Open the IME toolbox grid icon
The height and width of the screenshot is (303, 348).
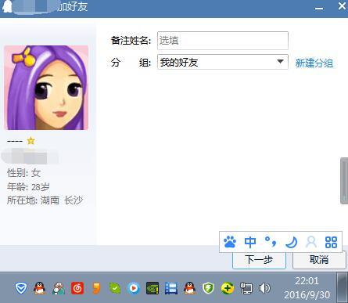(331, 242)
